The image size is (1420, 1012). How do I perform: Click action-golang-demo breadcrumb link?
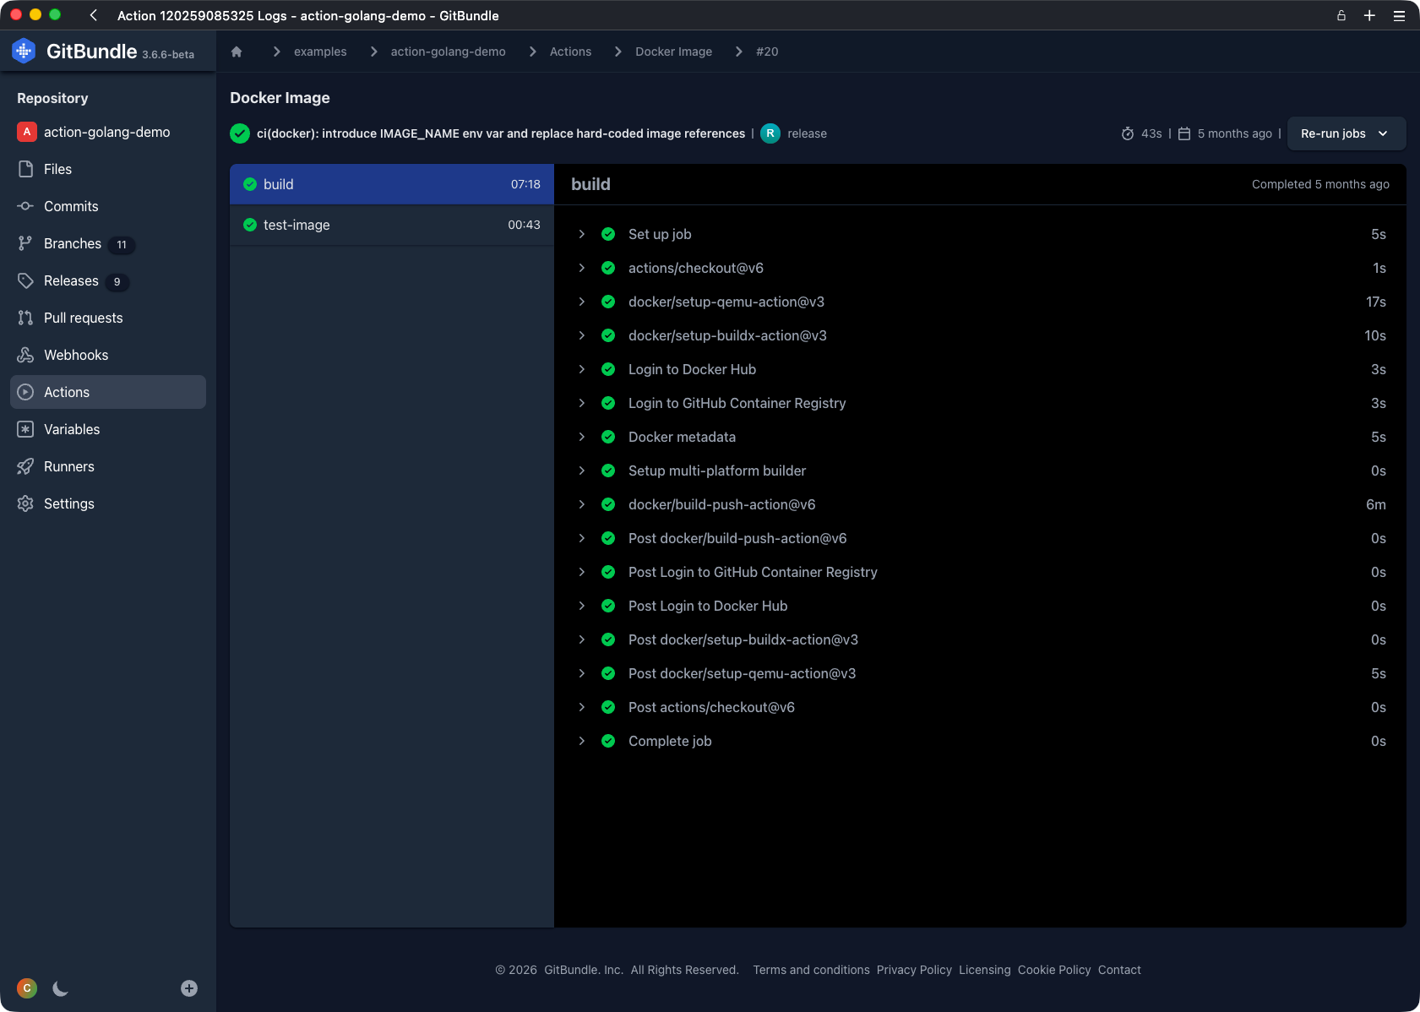click(x=448, y=52)
